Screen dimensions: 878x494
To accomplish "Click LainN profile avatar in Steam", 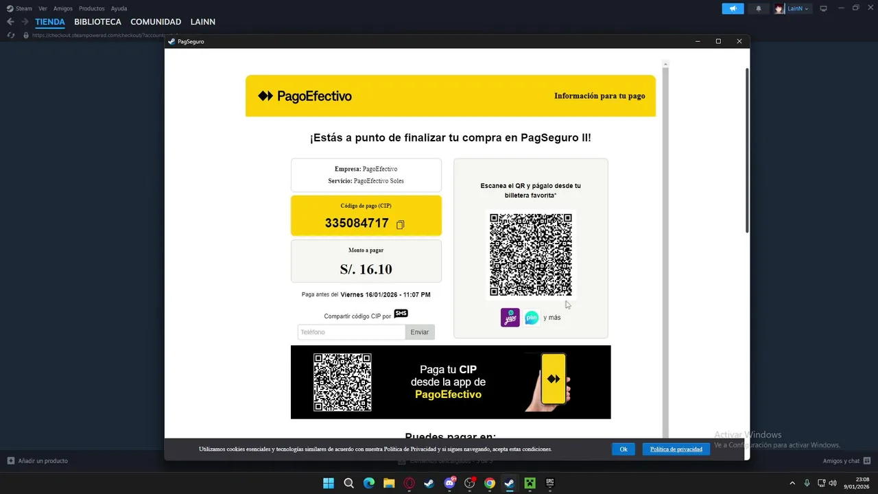I will pos(779,9).
